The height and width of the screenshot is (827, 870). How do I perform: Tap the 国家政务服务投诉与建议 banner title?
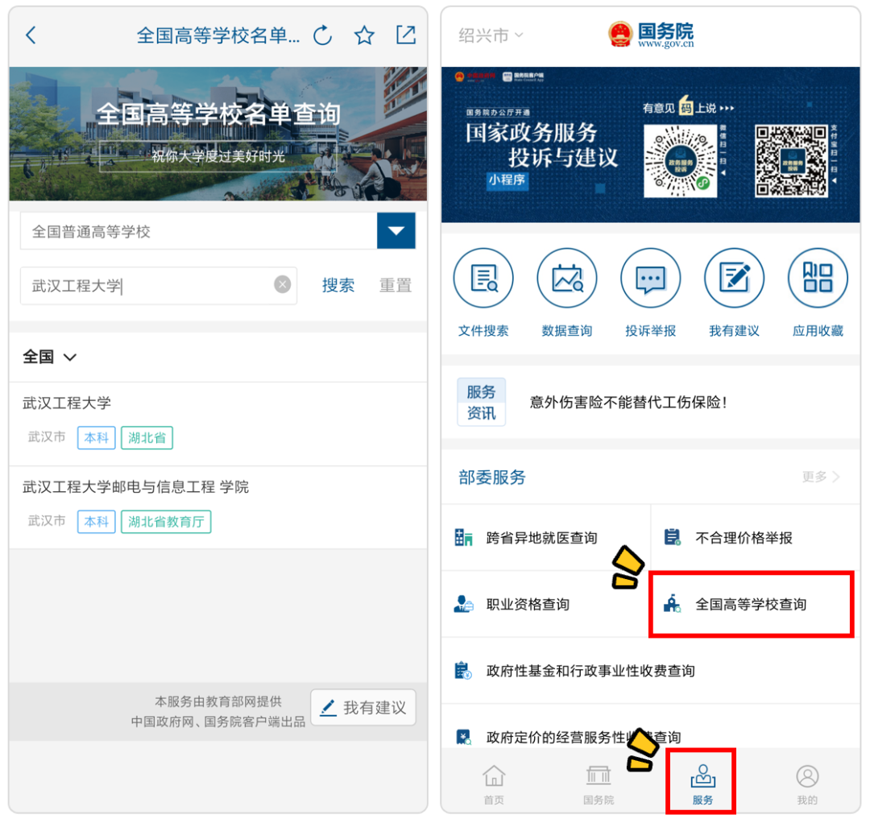pyautogui.click(x=541, y=145)
